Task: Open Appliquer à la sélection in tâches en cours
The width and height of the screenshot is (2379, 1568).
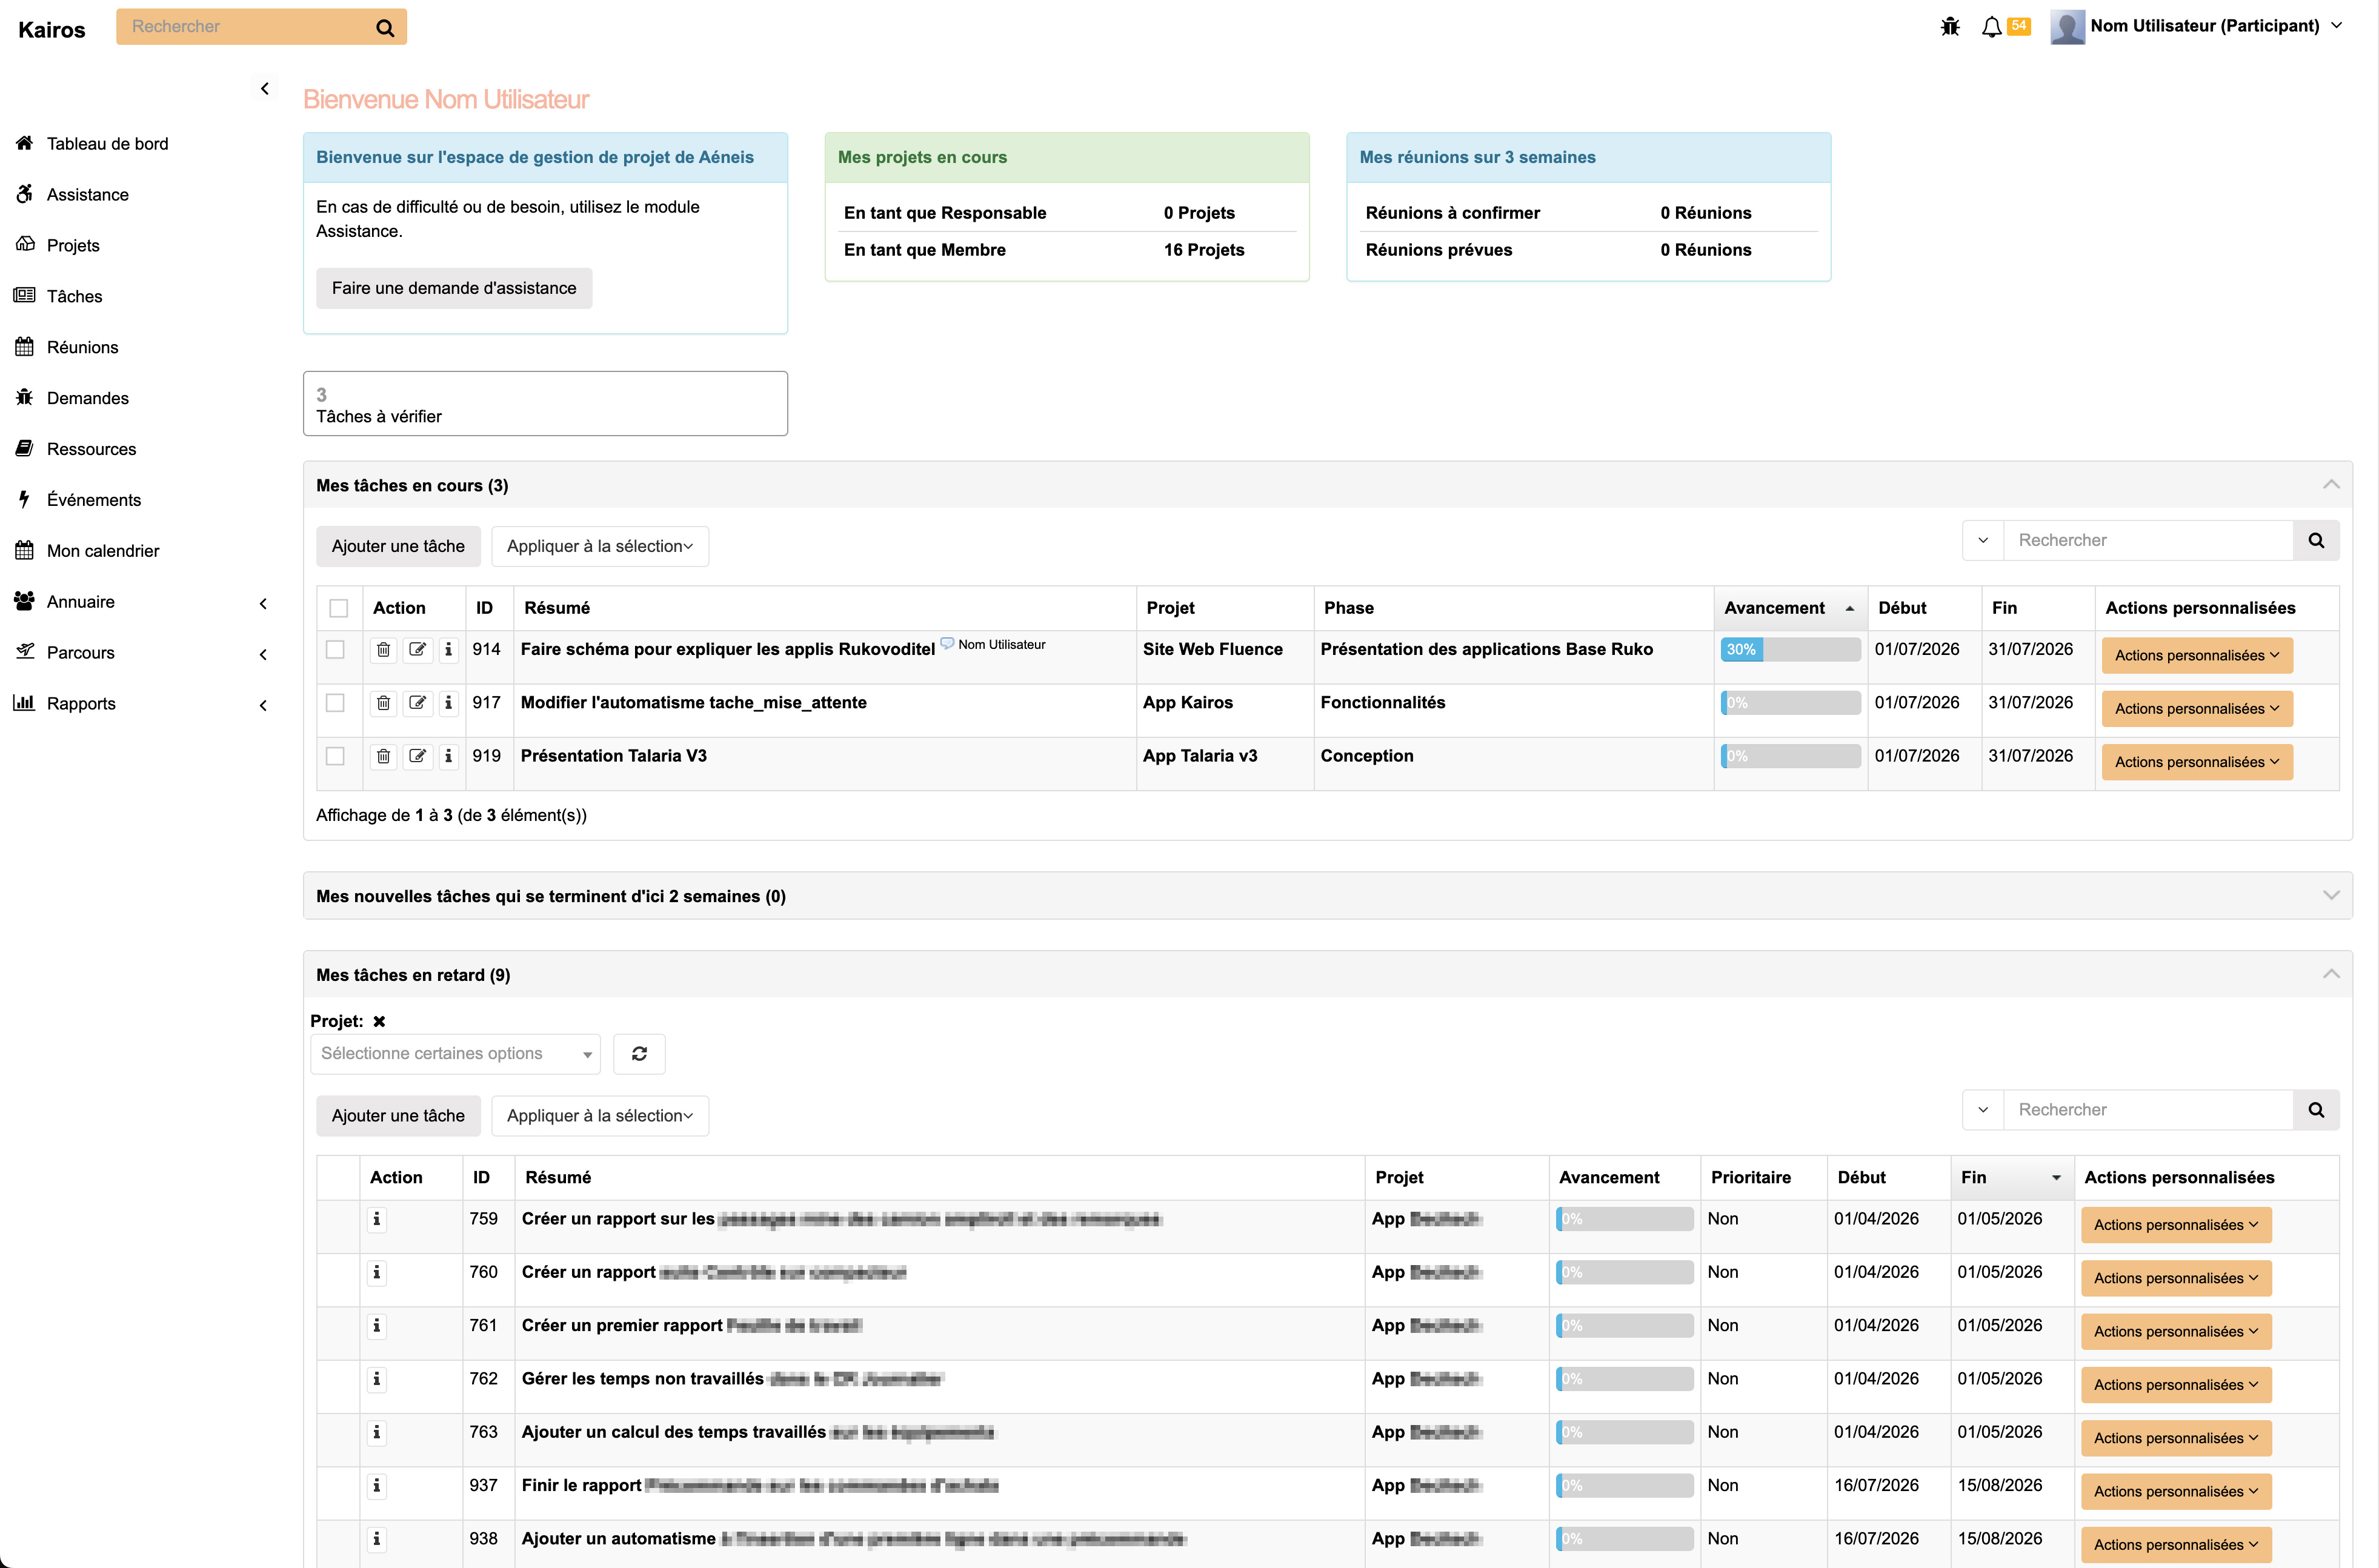Action: coord(600,547)
